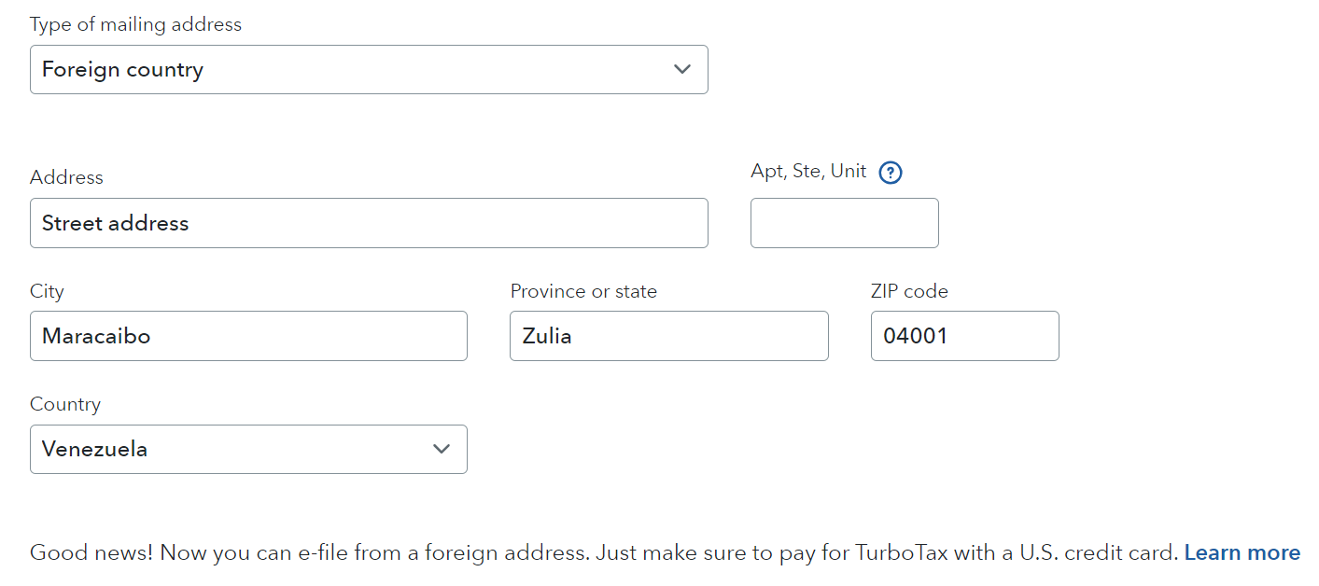Select the Maracaibo city field
The image size is (1319, 586).
tap(248, 336)
